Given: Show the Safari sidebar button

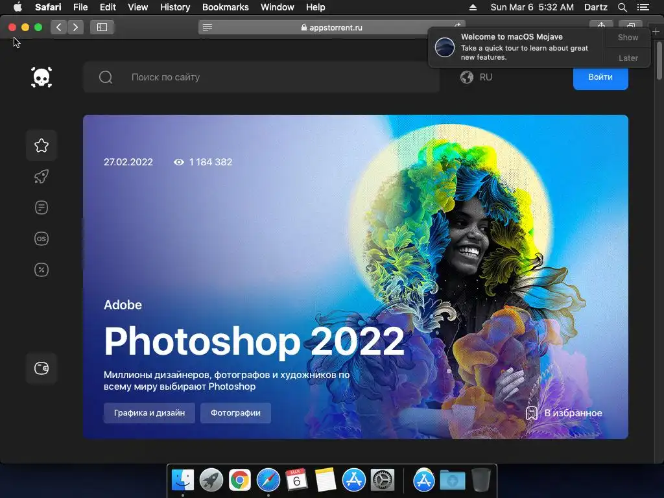Looking at the screenshot, I should coord(102,27).
